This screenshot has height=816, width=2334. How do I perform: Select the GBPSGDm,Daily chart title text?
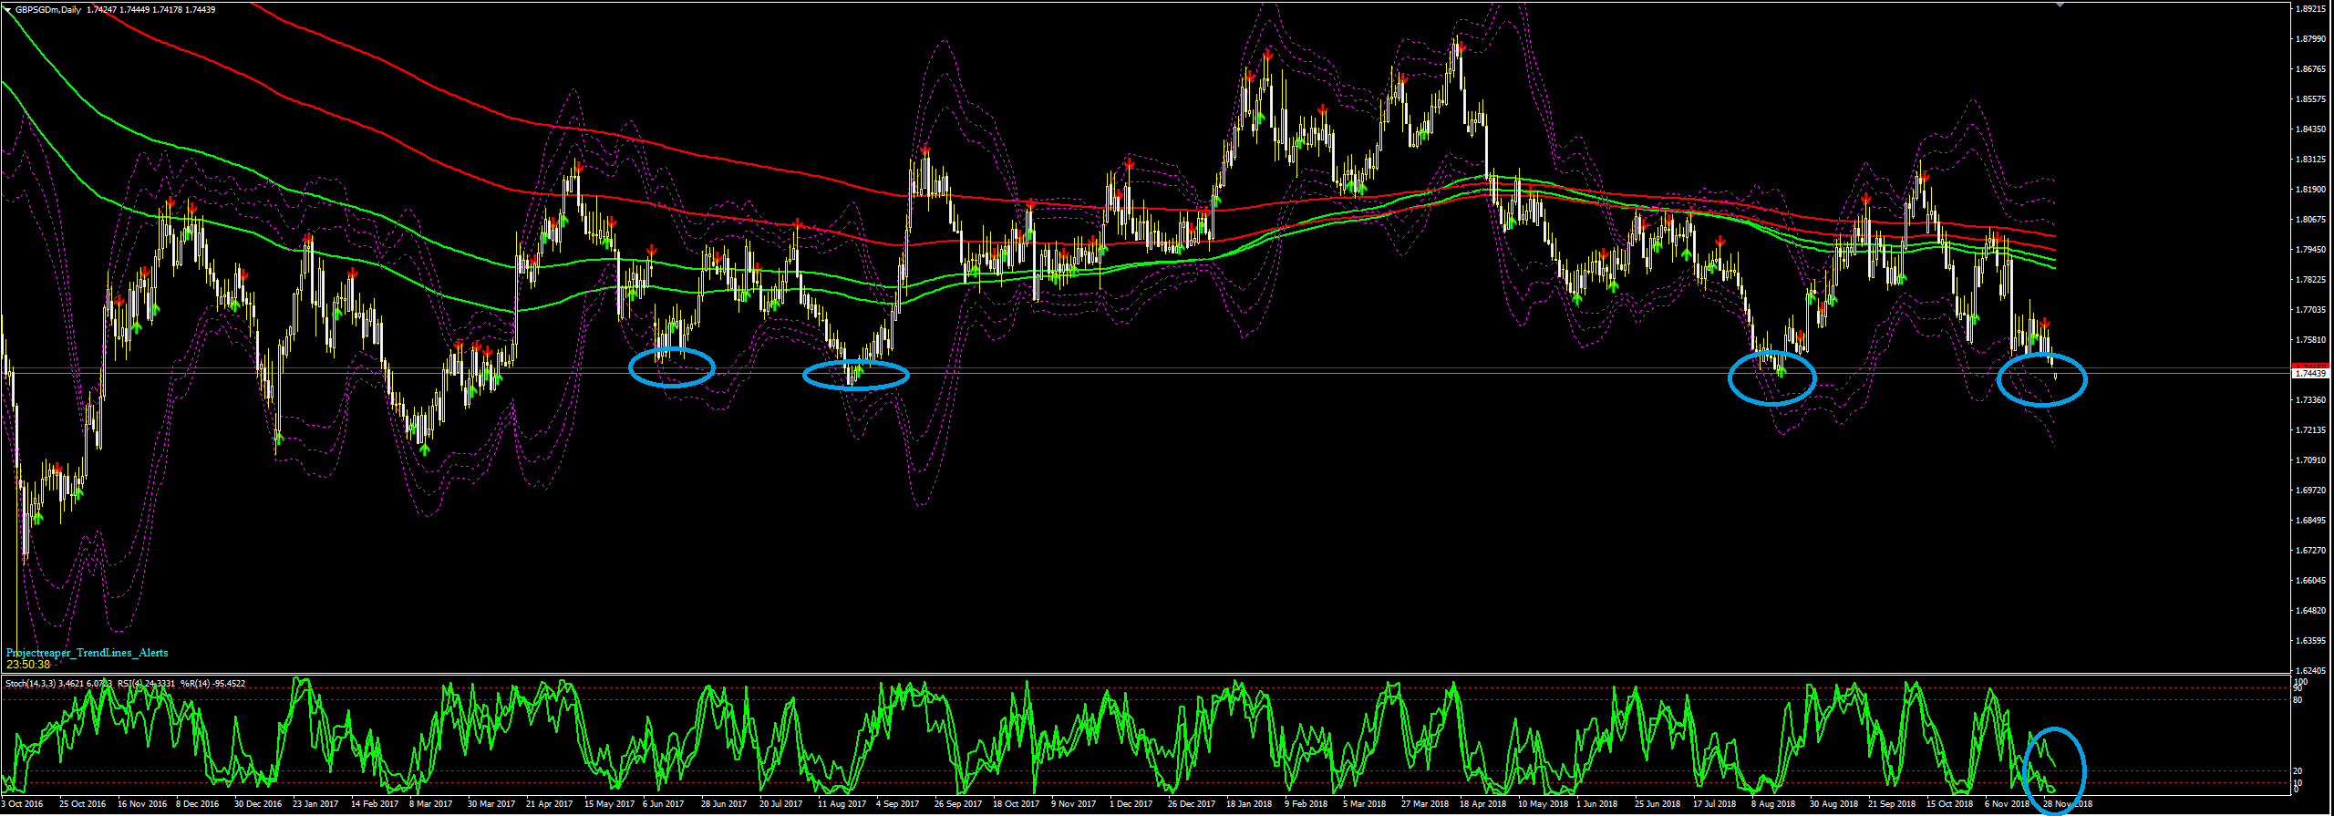pyautogui.click(x=48, y=10)
